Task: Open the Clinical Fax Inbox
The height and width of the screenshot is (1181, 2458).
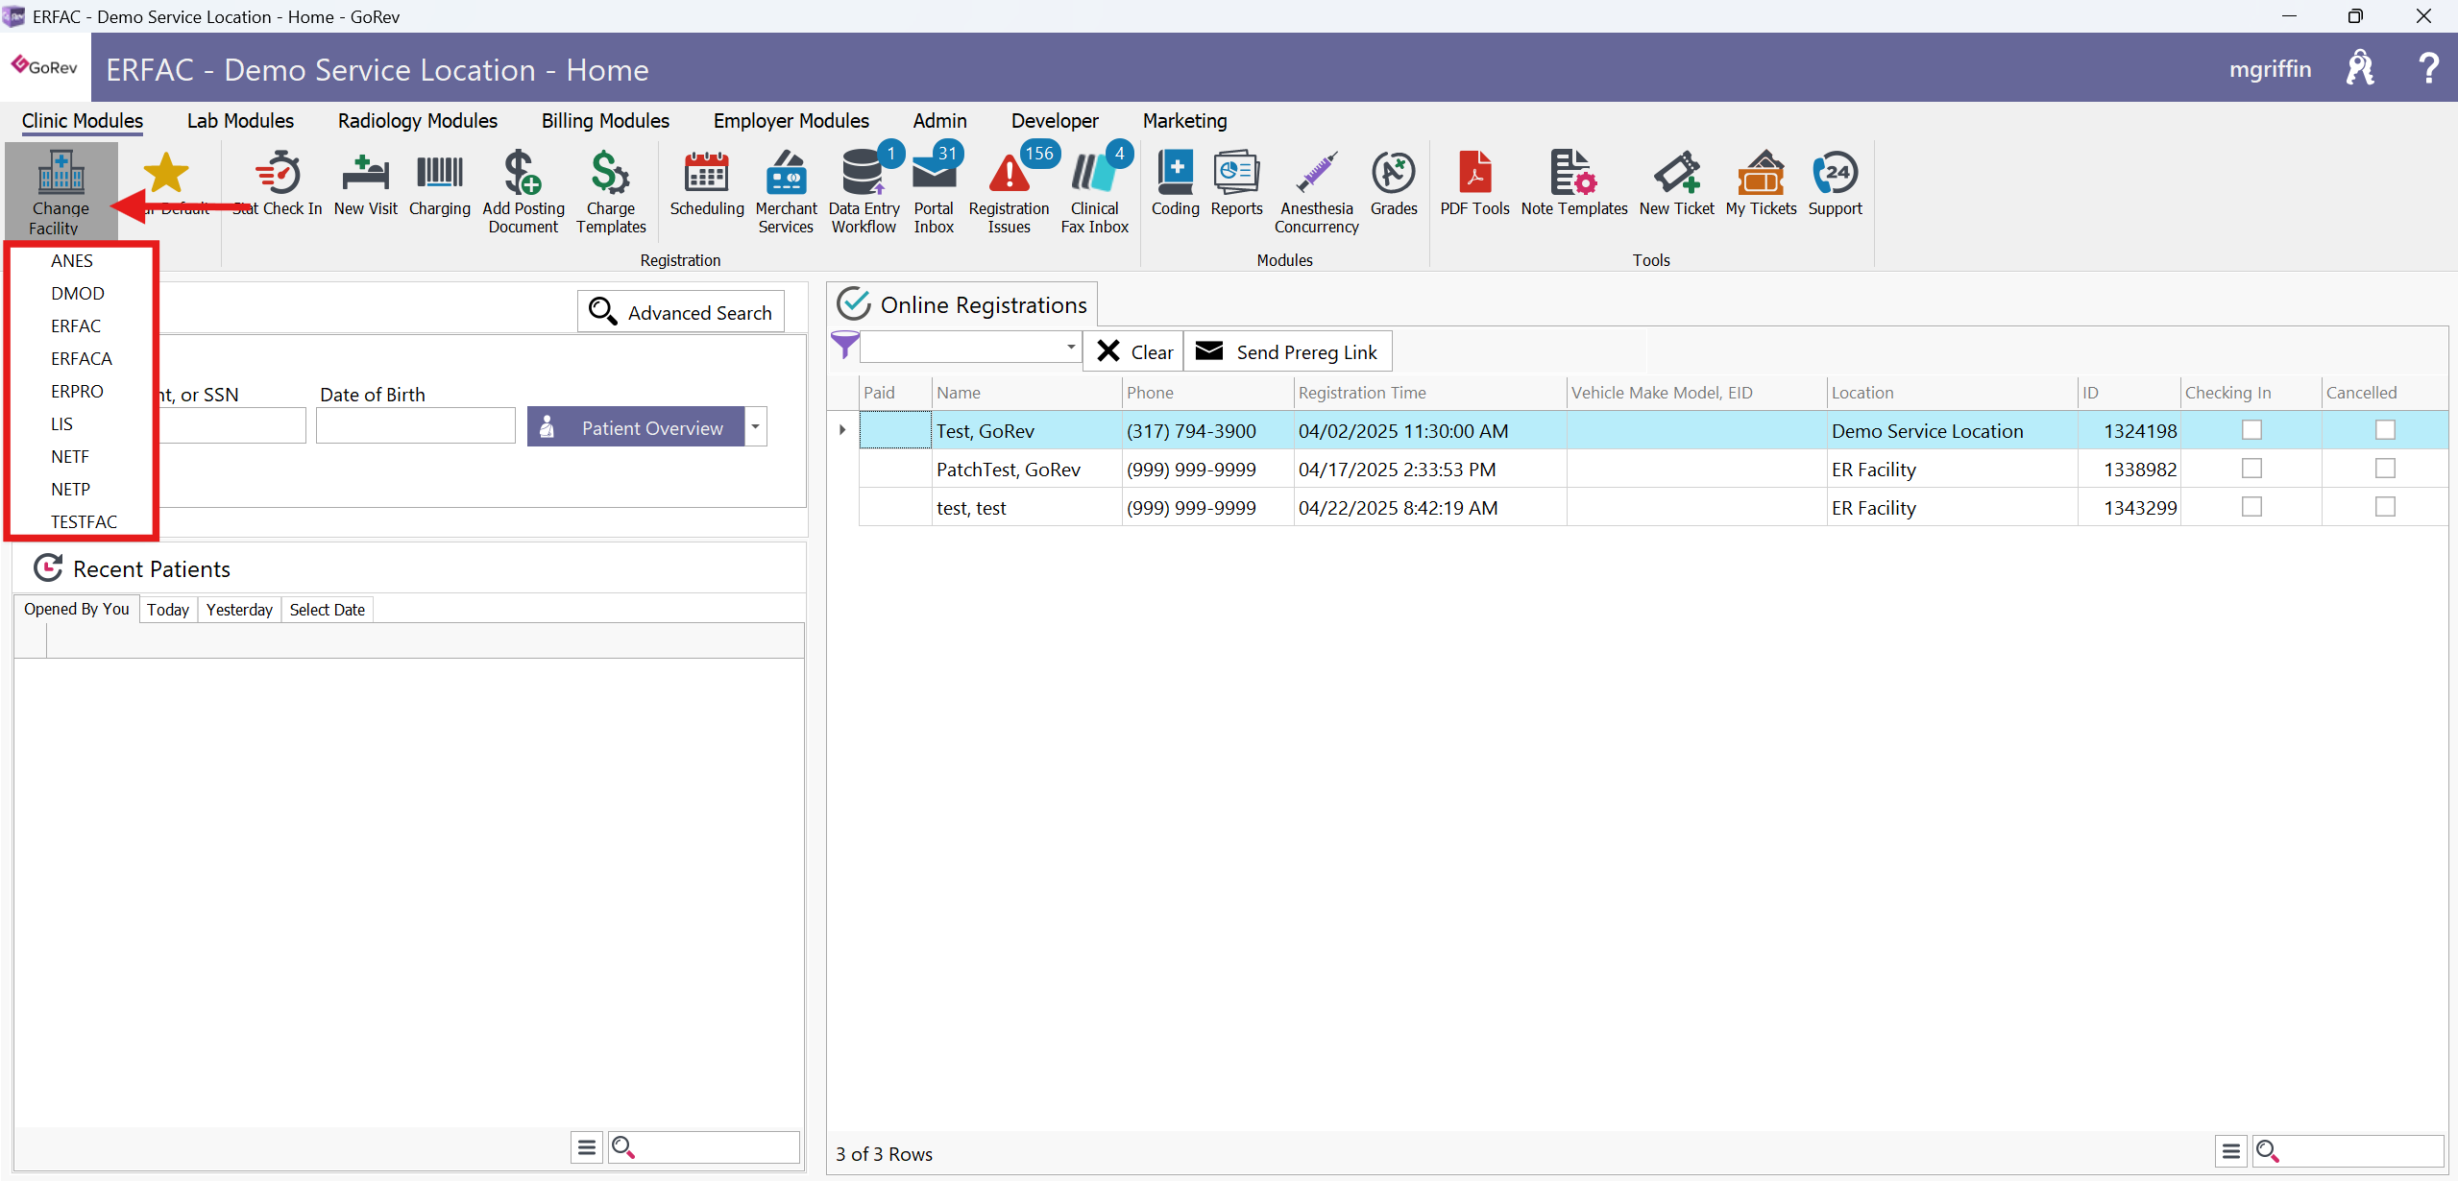Action: click(1094, 191)
